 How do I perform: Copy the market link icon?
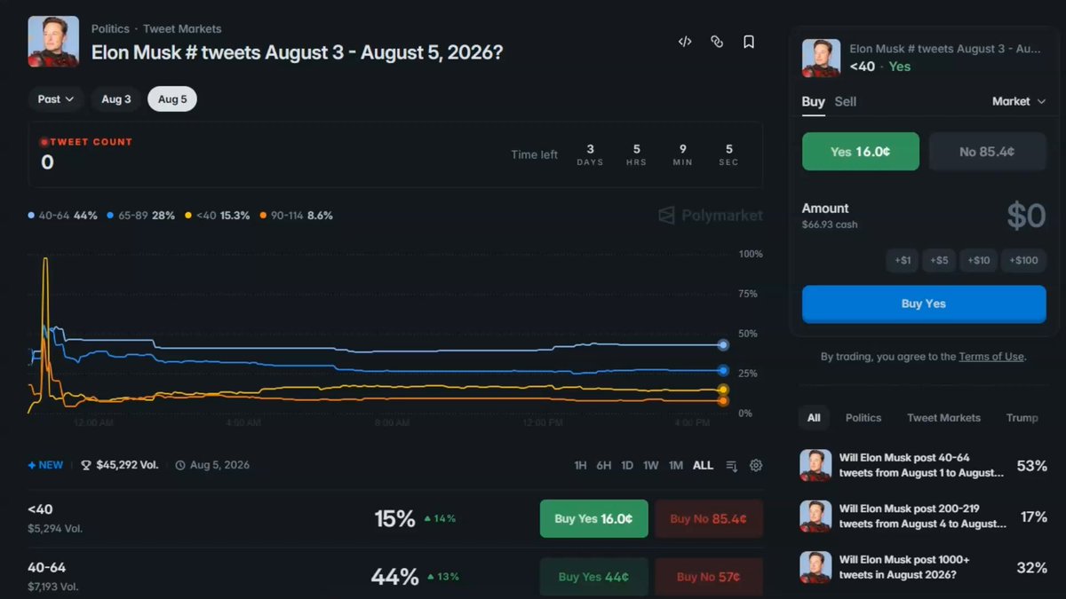717,42
